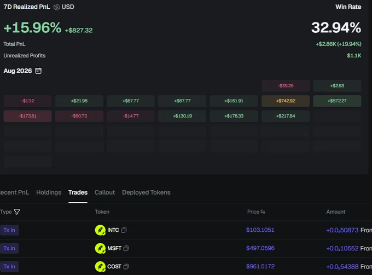
Task: Switch to the Holdings tab
Action: coord(49,192)
